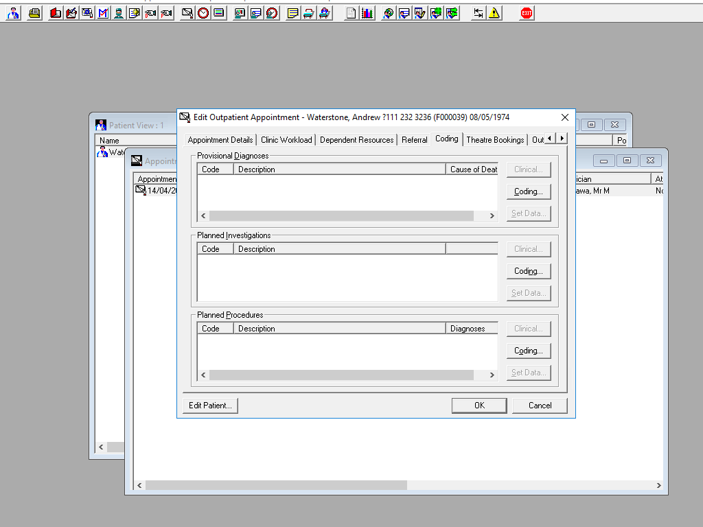703x527 pixels.
Task: Click Cause of Death column header
Action: [x=472, y=169]
